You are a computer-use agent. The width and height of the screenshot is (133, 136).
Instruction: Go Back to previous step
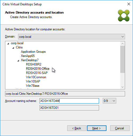tap(77, 128)
